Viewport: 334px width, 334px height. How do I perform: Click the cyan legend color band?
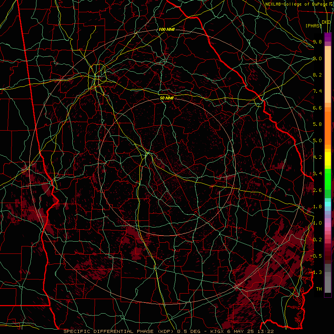tap(328, 204)
